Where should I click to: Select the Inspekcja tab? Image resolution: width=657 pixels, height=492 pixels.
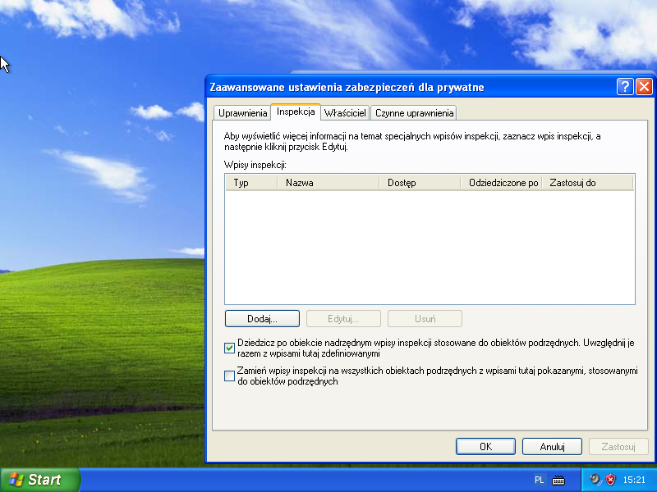(296, 112)
